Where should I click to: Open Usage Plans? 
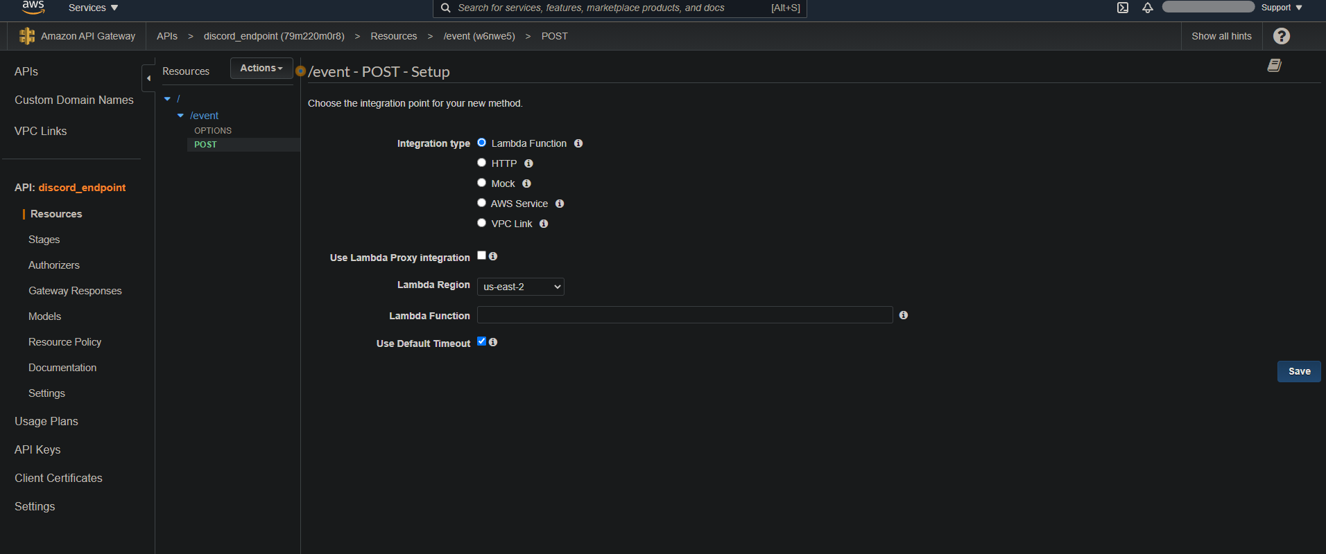point(46,421)
